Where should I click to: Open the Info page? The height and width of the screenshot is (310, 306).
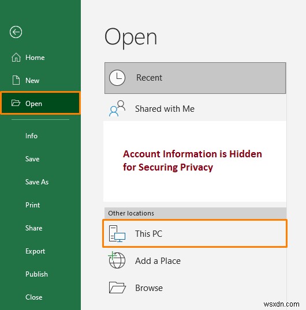click(x=40, y=136)
